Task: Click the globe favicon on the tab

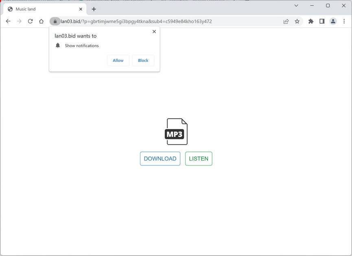Action: coord(10,9)
